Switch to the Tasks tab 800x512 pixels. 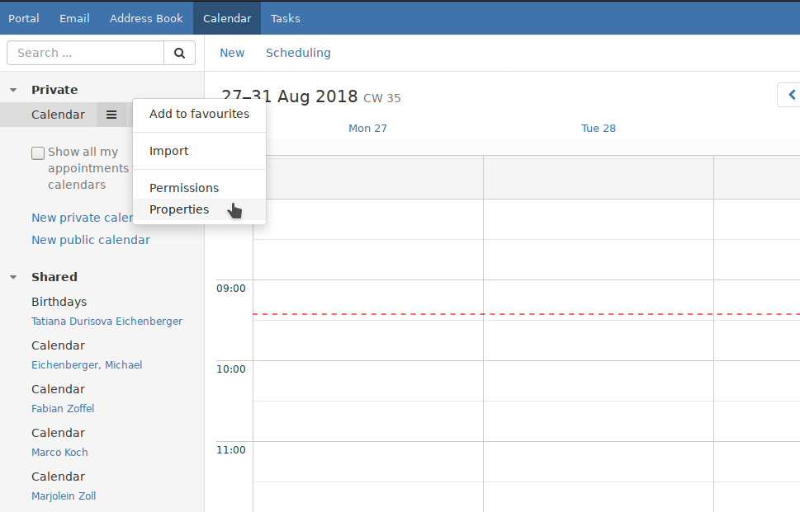[286, 18]
